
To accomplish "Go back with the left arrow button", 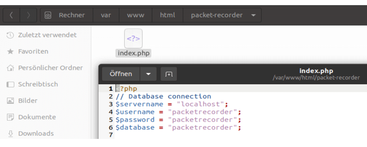I will [11, 15].
